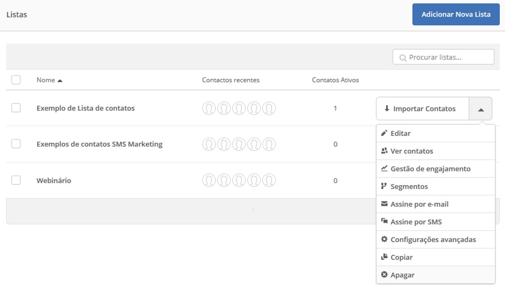Click the branch icon beside Segmentos
This screenshot has width=505, height=294.
pos(384,186)
